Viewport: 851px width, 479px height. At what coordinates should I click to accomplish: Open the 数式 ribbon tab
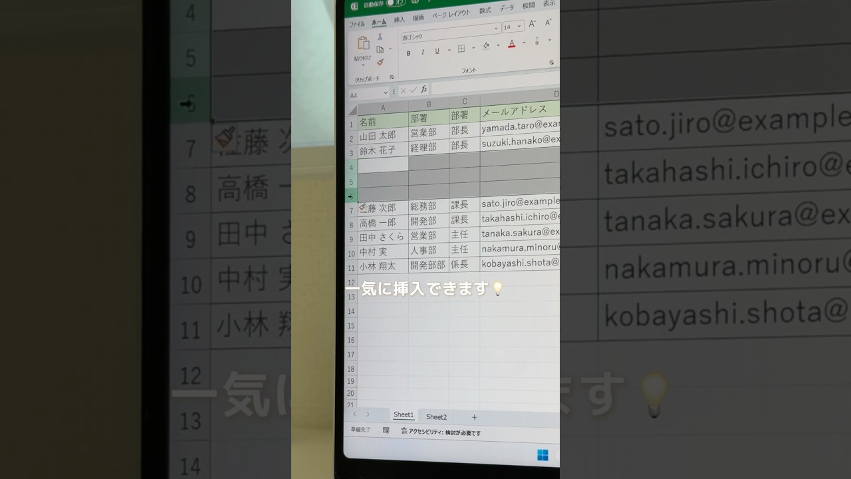485,10
